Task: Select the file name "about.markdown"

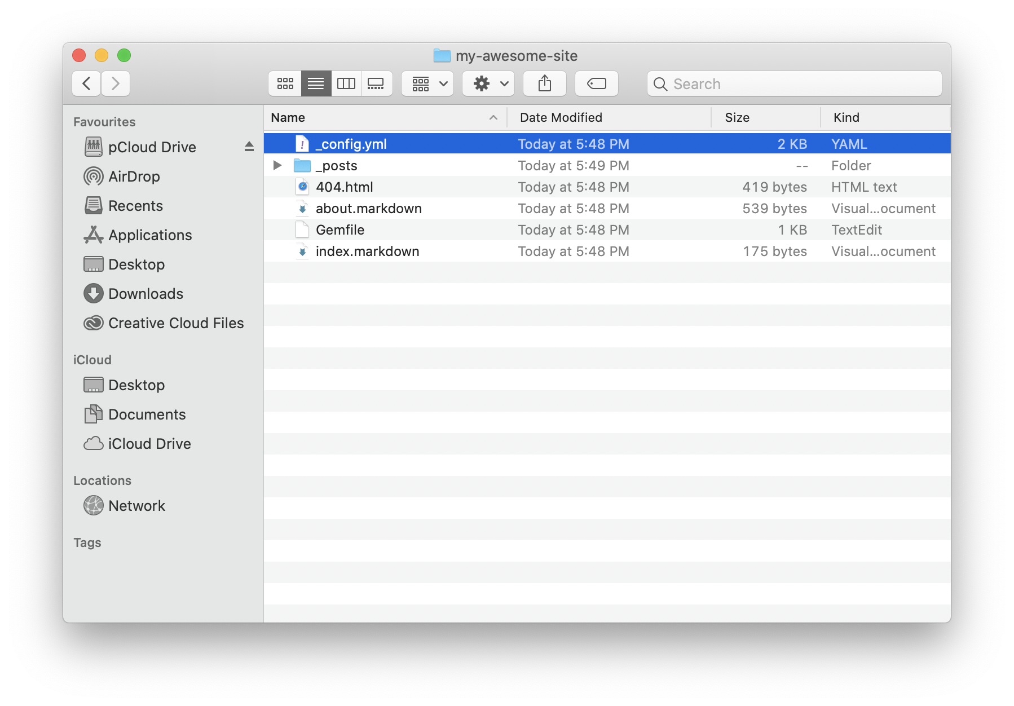Action: (x=369, y=209)
